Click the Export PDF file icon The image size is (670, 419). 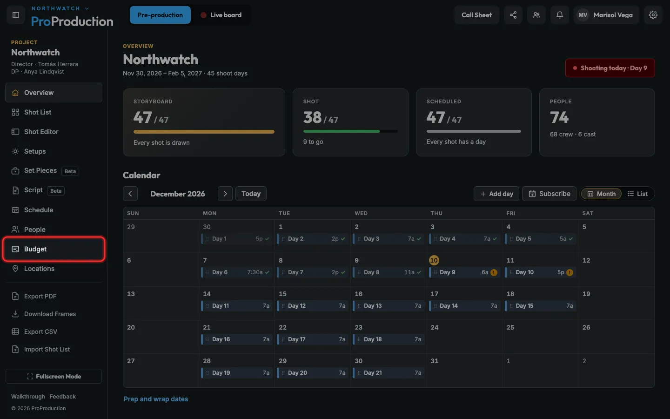point(15,296)
